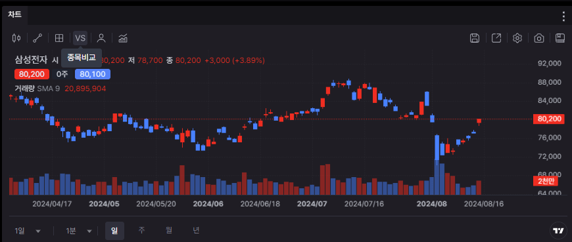The image size is (572, 242).
Task: Click the 0주 quantity field
Action: click(62, 74)
